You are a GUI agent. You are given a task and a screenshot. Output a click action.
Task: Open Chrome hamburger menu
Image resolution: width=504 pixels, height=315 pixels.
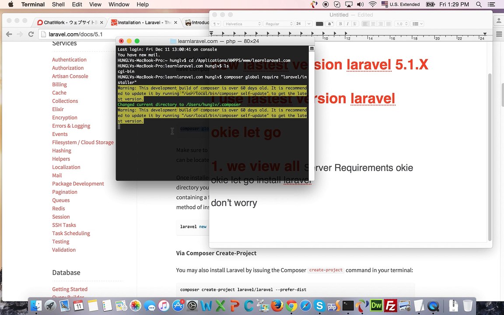[x=499, y=34]
